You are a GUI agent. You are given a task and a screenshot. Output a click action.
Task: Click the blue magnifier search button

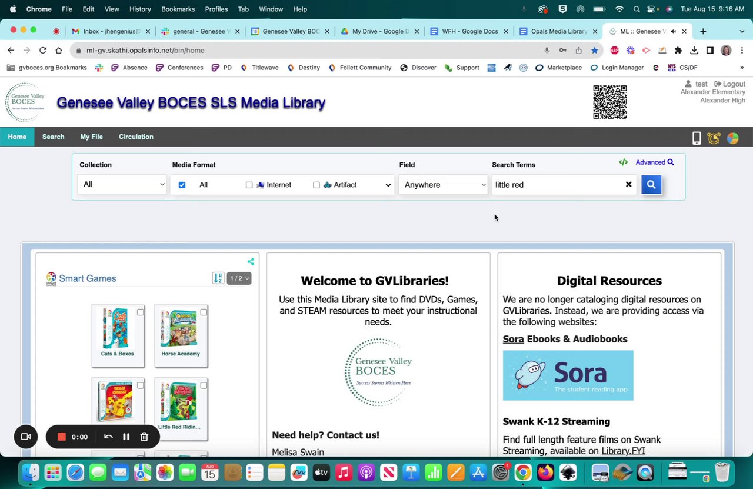click(651, 185)
